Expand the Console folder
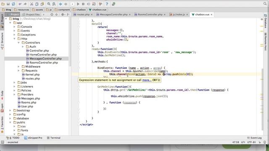The image size is (269, 151). tap(14, 27)
